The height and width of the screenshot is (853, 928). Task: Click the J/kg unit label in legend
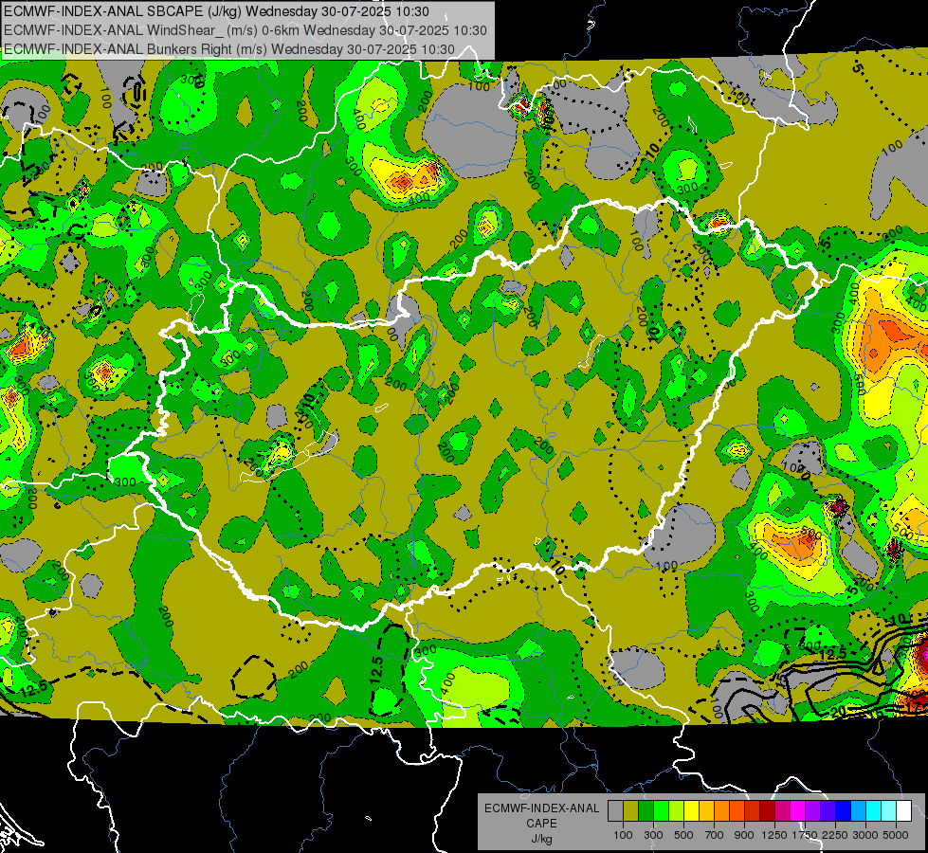(541, 839)
